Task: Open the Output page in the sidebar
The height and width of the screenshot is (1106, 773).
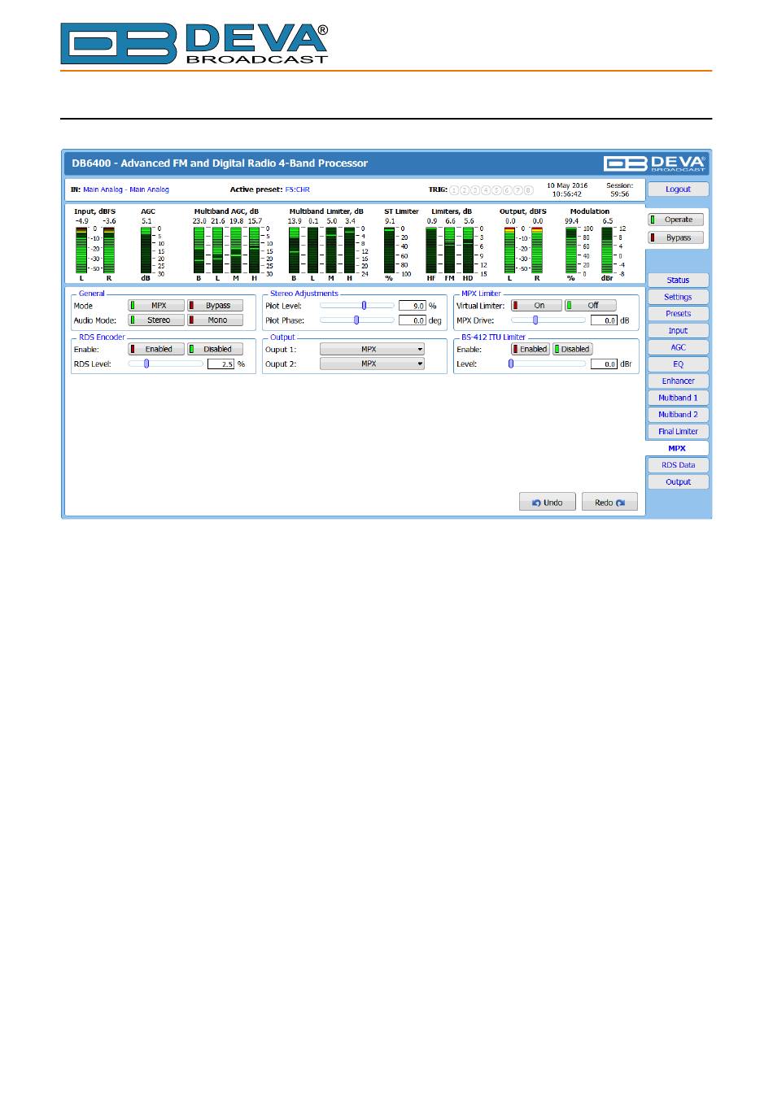Action: (678, 481)
